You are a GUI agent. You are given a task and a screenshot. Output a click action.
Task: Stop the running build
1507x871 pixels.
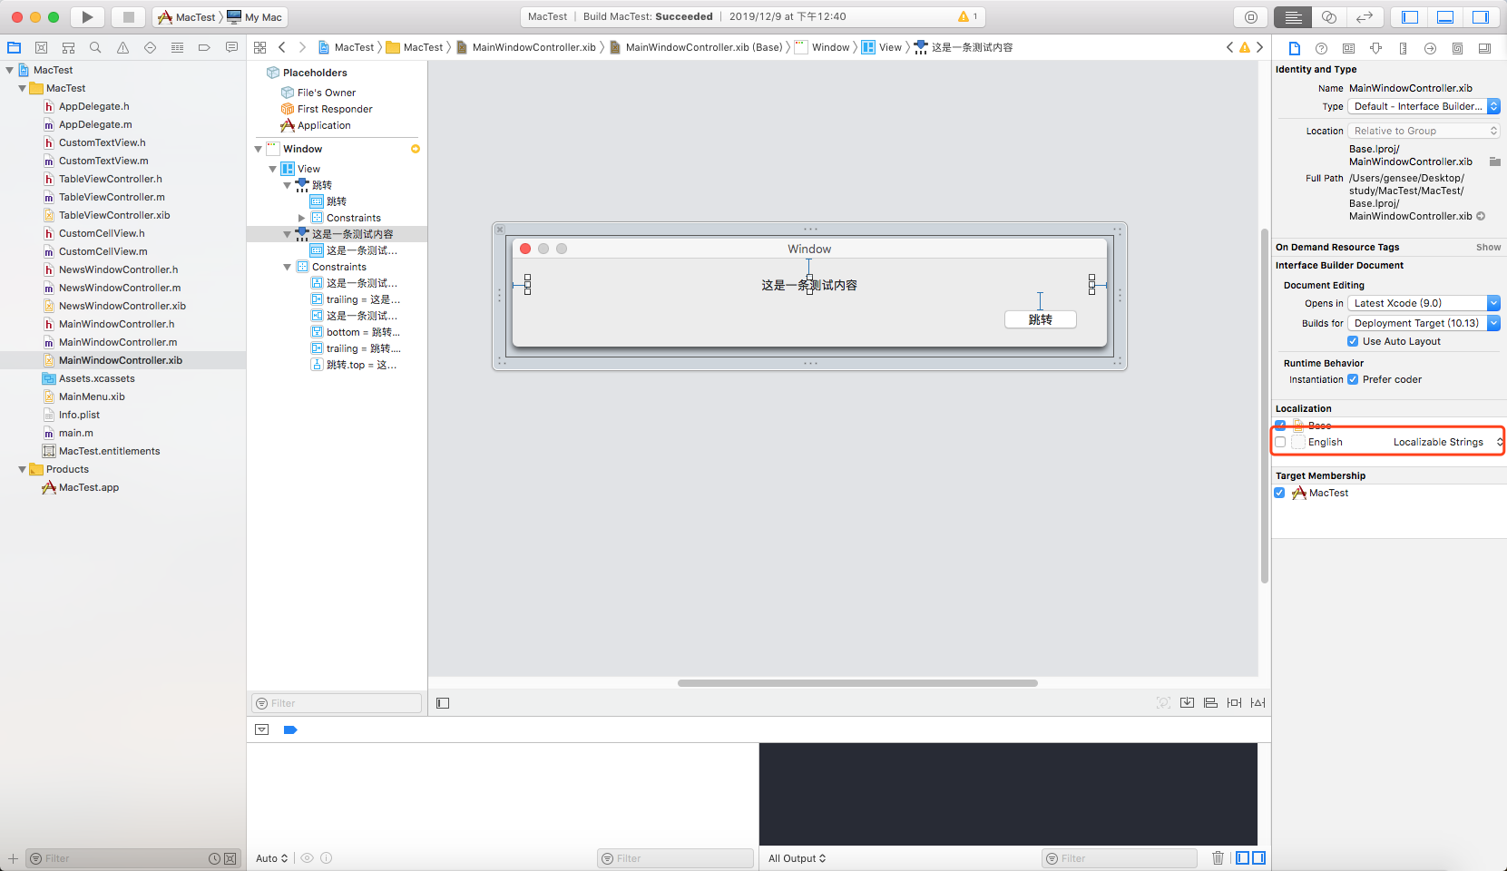pyautogui.click(x=128, y=17)
